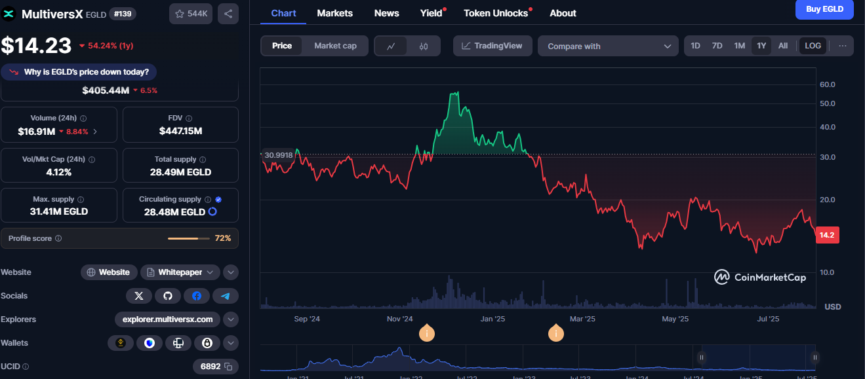Set chart range to All
The height and width of the screenshot is (379, 865).
click(783, 46)
